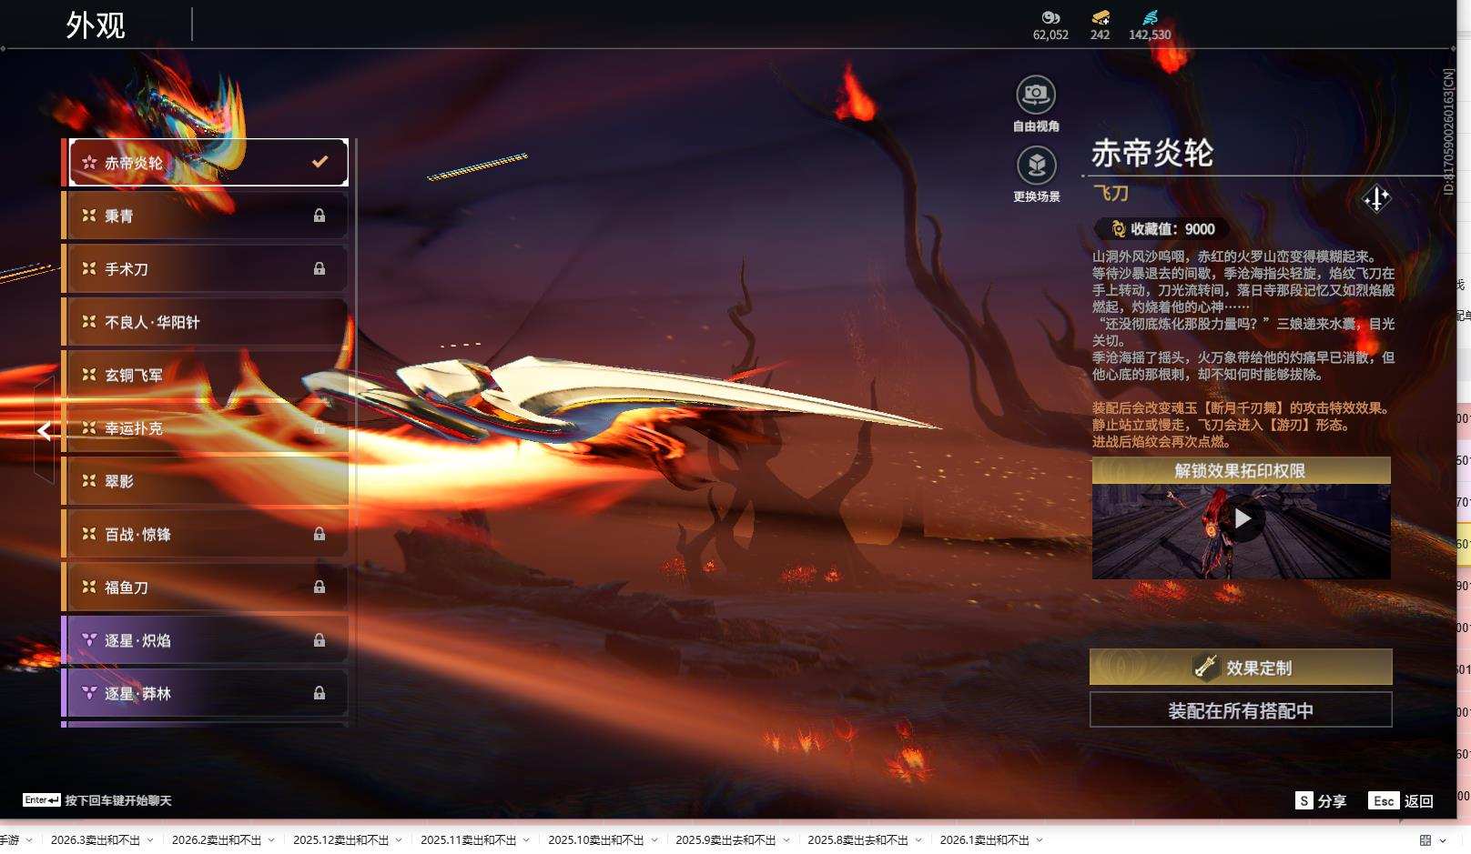1471x854 pixels.
Task: Select the 玄铜飞军 skin
Action: [205, 375]
